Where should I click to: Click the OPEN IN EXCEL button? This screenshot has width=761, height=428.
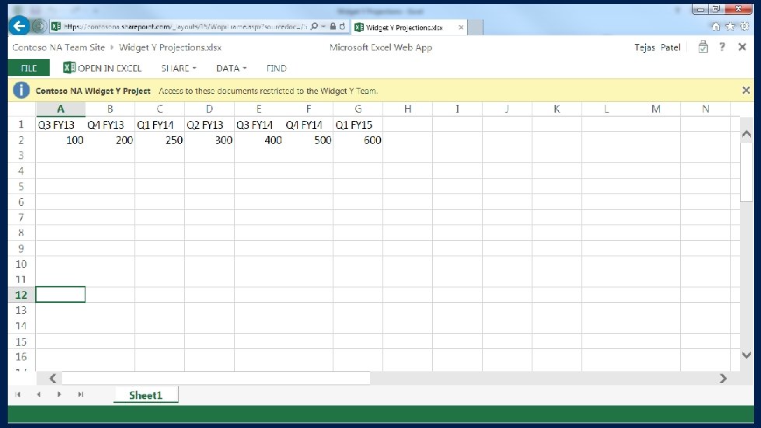[103, 68]
